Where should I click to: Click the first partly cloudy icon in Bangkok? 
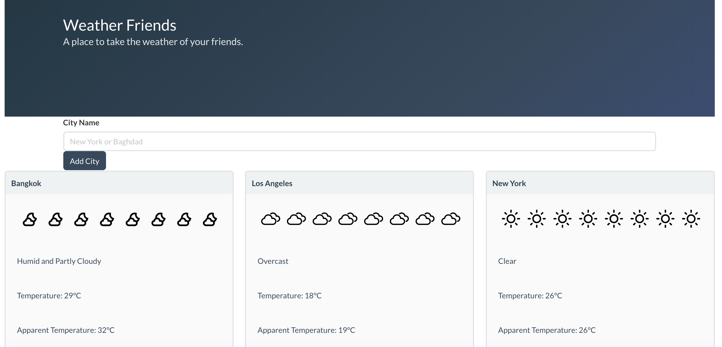click(x=30, y=219)
